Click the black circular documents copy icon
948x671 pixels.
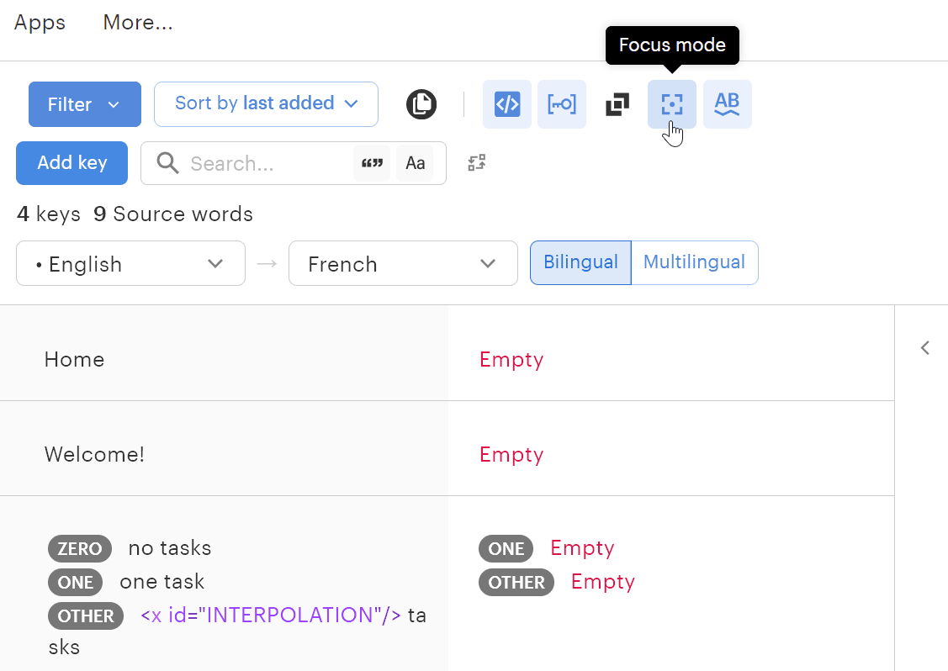421,104
